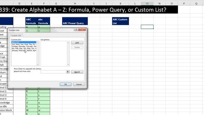Cancel the Custom Lists dialog
This screenshot has width=204, height=115.
[x=79, y=84]
